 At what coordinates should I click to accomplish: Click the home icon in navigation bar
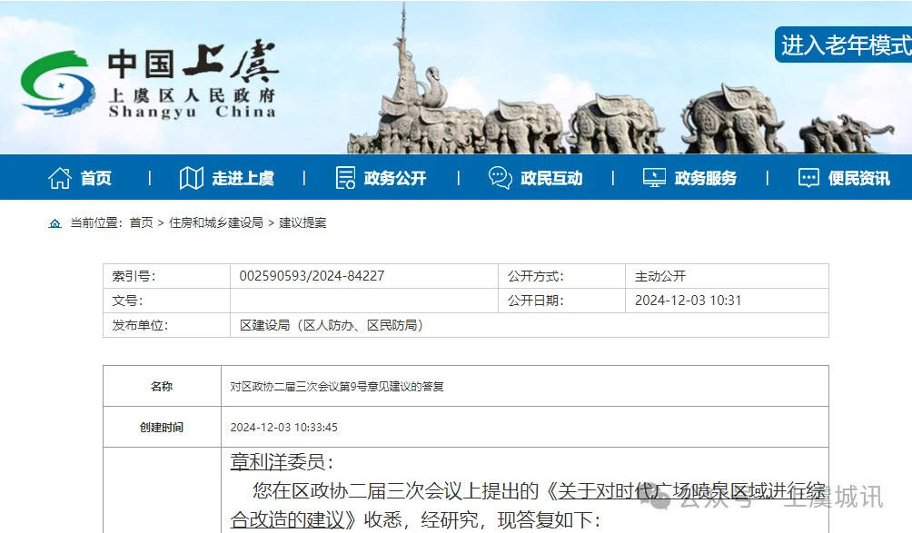coord(60,178)
